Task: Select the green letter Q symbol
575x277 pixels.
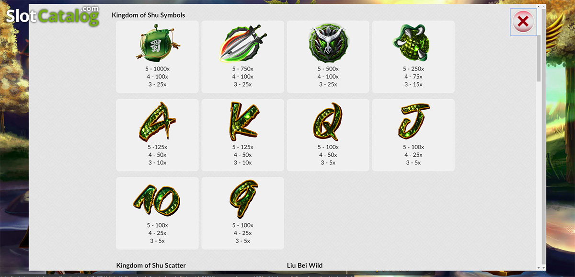Action: pos(329,122)
